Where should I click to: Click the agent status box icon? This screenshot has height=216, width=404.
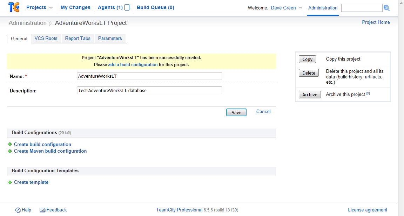click(127, 7)
